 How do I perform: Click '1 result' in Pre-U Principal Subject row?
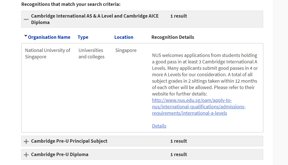(x=179, y=141)
